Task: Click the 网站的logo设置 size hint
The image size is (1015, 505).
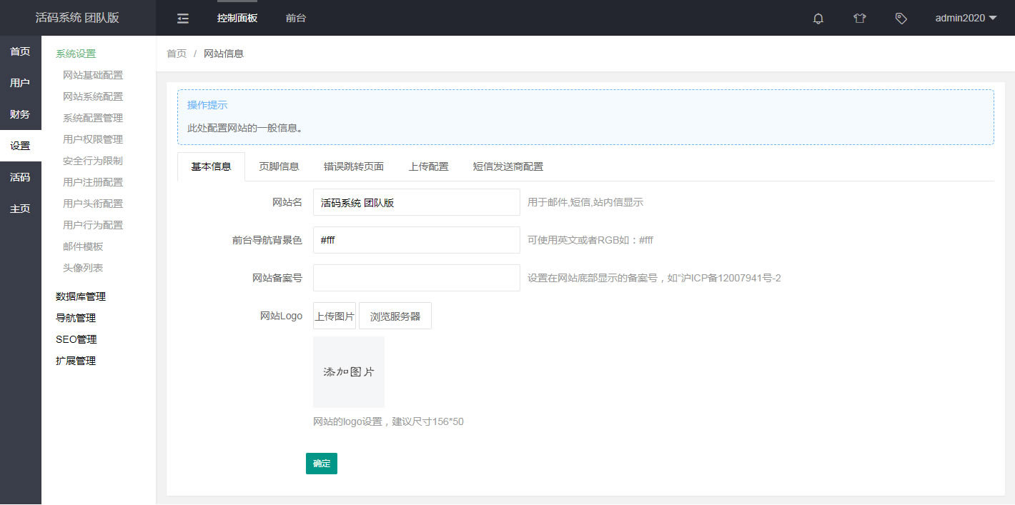Action: click(x=389, y=421)
